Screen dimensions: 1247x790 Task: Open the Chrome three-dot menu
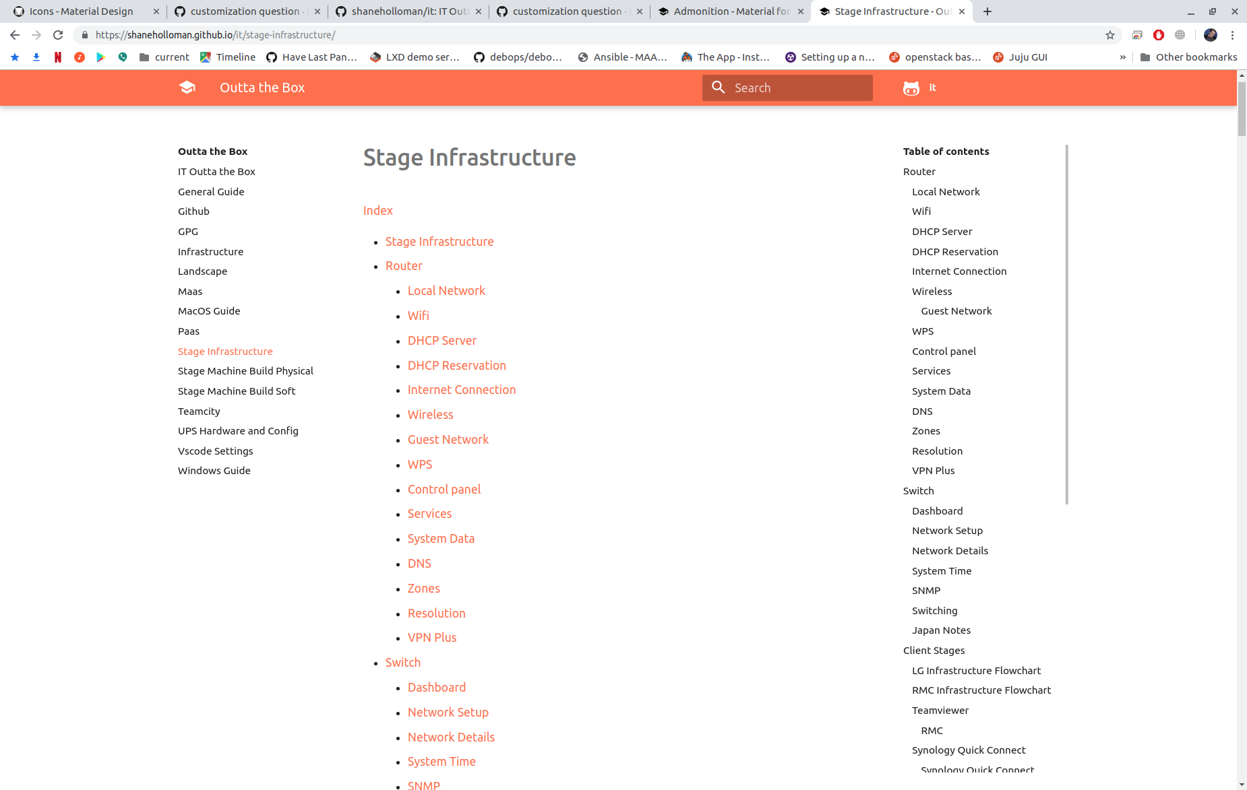(1234, 34)
